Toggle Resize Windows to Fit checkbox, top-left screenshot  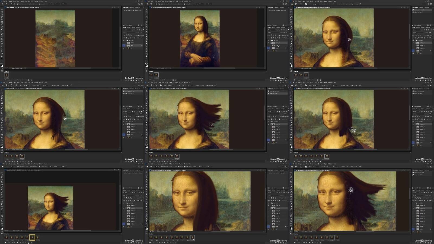tap(17, 4)
